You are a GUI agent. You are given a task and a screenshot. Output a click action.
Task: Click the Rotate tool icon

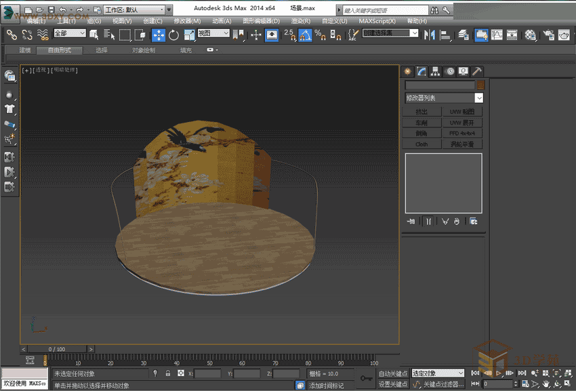click(173, 35)
